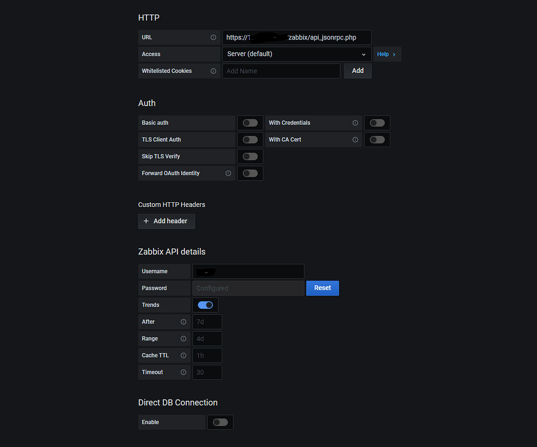Click the Timeout info icon
Viewport: 537px width, 447px height.
tap(183, 372)
